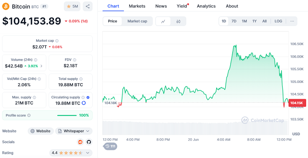Click the Vol/Mkt Cap (24h) info icon
The image size is (308, 158).
click(39, 79)
